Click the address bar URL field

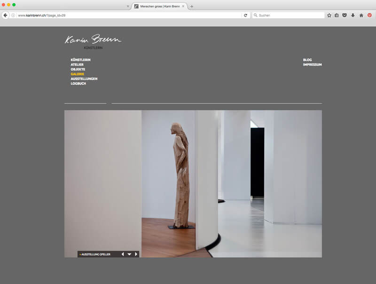pyautogui.click(x=130, y=16)
